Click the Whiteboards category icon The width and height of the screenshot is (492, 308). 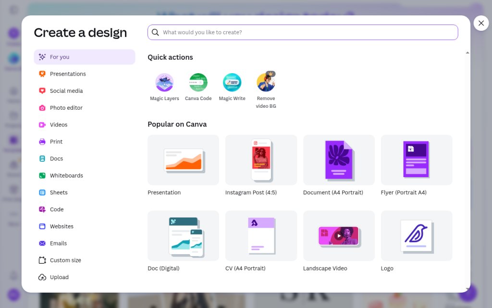42,176
